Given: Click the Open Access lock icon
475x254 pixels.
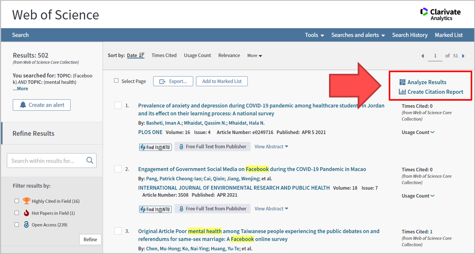Looking at the screenshot, I should 27,225.
